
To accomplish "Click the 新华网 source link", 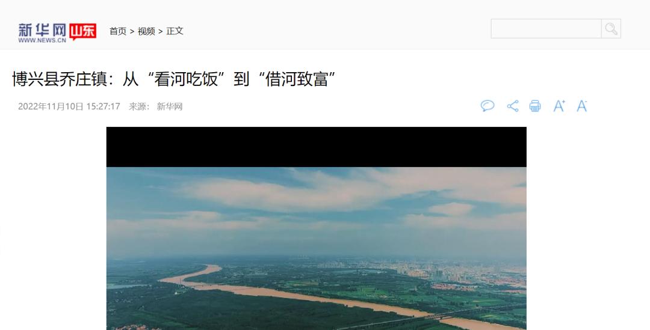I will point(170,106).
